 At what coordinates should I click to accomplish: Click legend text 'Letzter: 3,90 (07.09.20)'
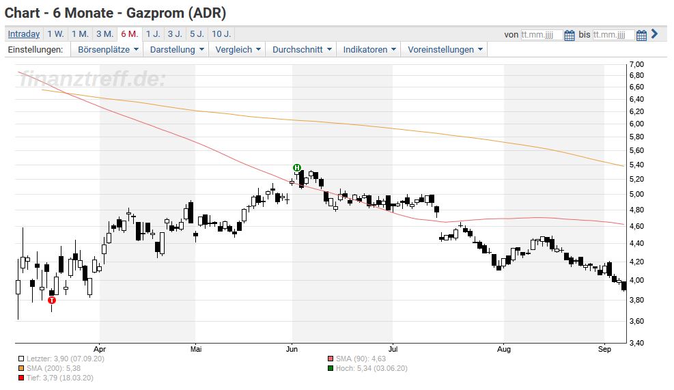[66, 359]
